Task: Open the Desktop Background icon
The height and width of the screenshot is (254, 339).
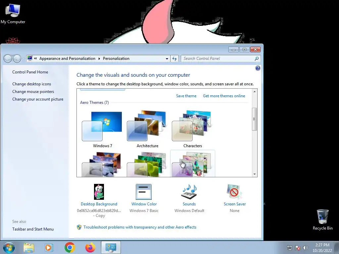Action: click(x=99, y=191)
